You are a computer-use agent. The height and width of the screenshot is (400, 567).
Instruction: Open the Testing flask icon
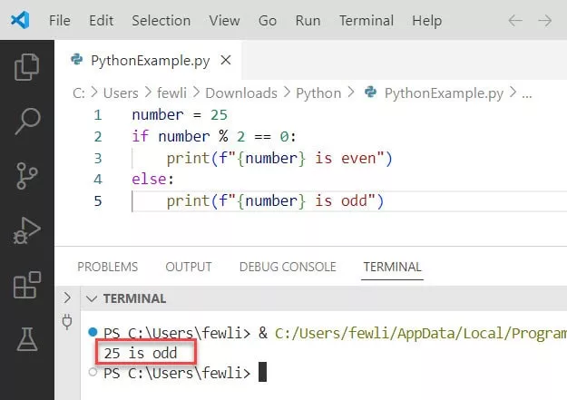(27, 340)
